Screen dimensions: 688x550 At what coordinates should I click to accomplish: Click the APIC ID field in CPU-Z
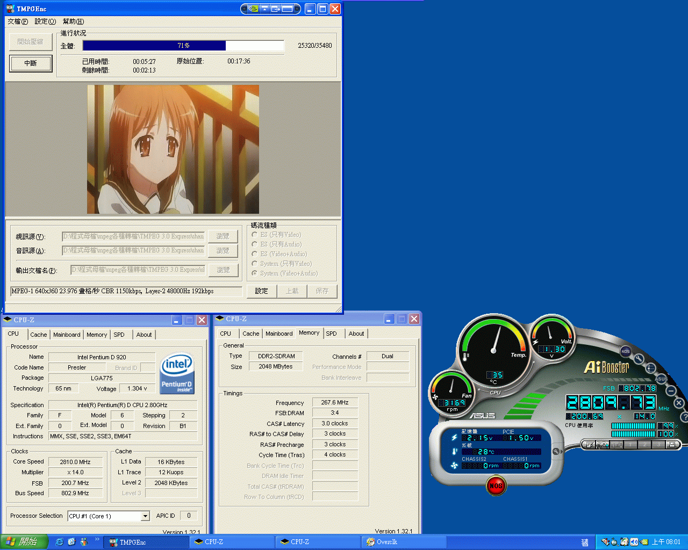(189, 516)
